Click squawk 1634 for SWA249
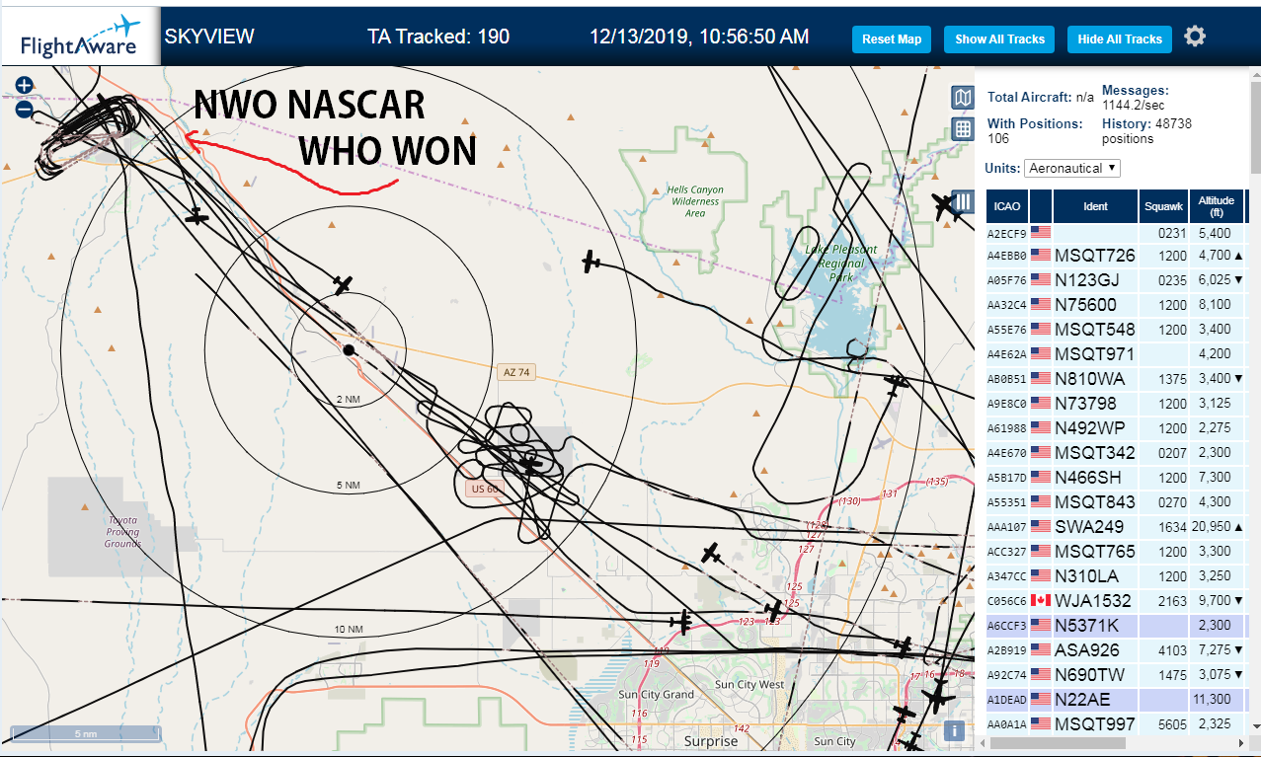1261x757 pixels. [x=1170, y=527]
